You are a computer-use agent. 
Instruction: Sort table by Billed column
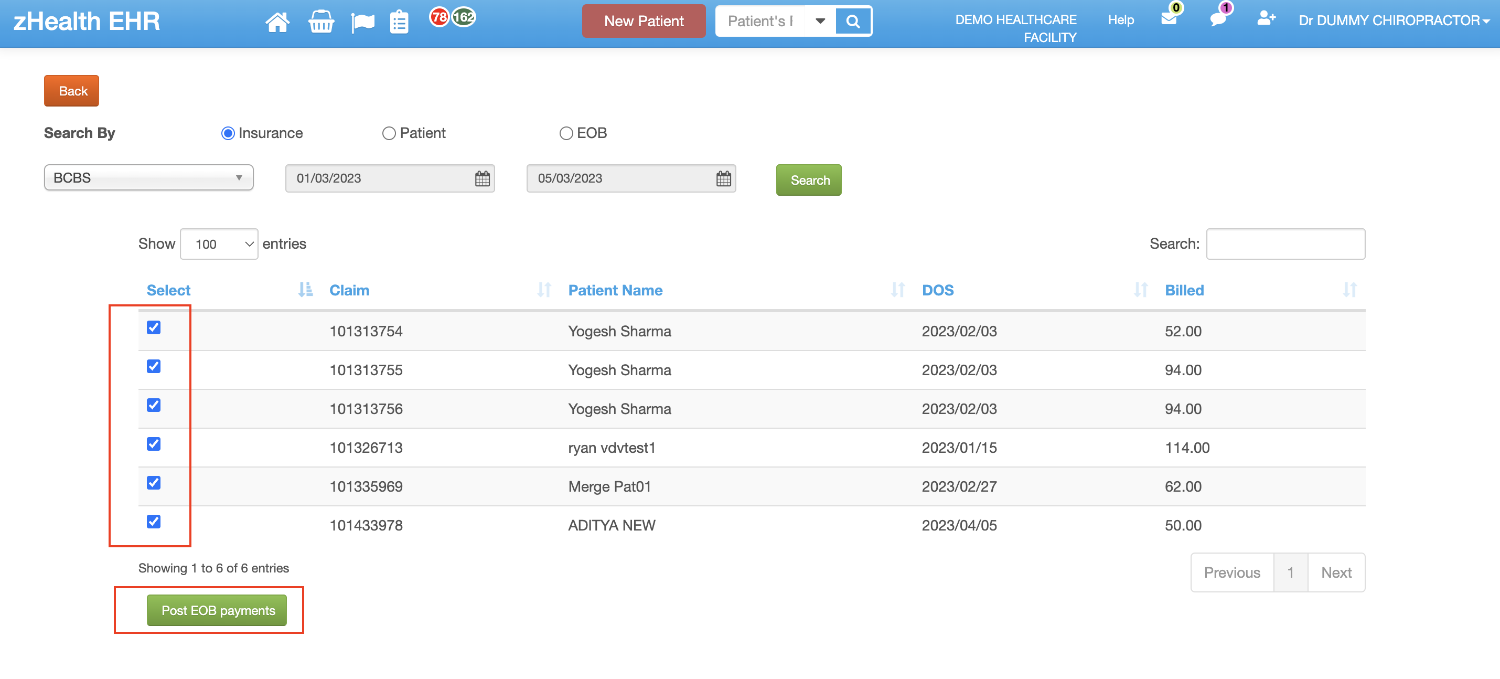coord(1261,290)
